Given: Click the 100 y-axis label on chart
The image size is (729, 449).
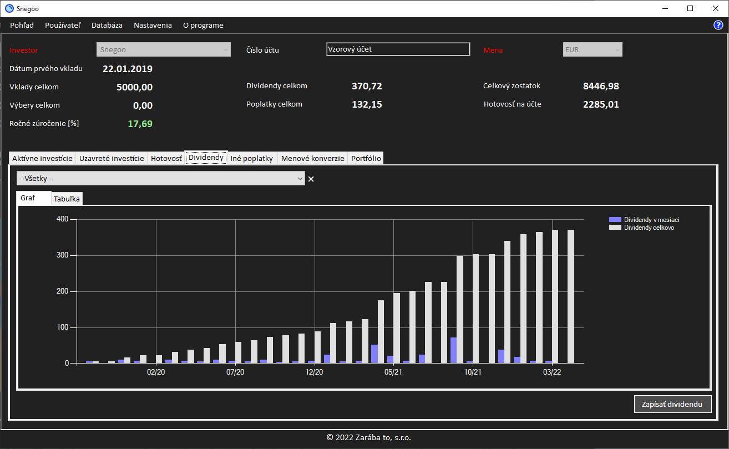Looking at the screenshot, I should click(63, 327).
